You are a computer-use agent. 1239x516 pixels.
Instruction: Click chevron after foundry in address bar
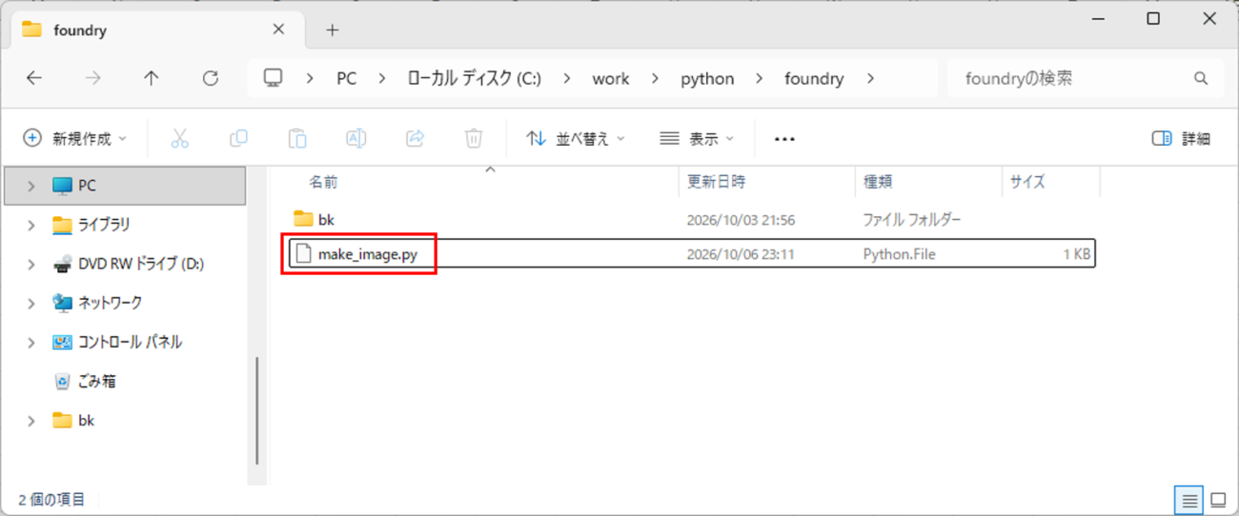click(x=870, y=79)
